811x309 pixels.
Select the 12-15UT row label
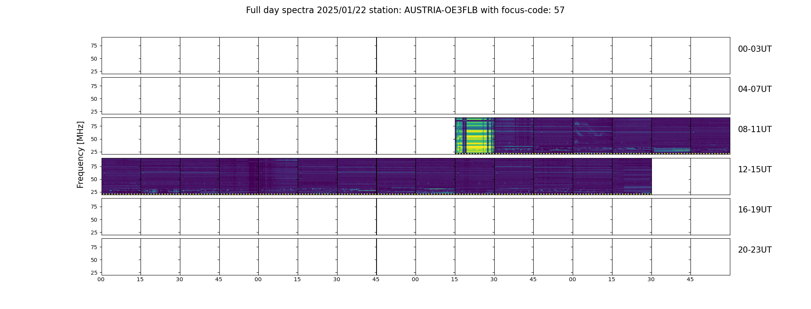click(x=755, y=170)
